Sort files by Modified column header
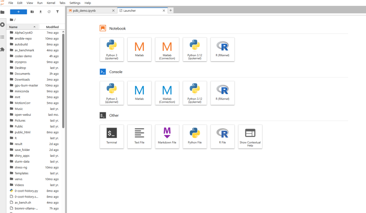Viewport: 366px width, 213px height. click(x=52, y=27)
